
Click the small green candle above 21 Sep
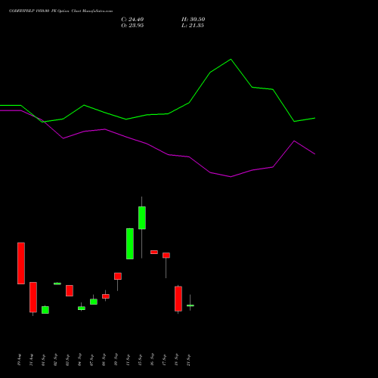point(191,305)
